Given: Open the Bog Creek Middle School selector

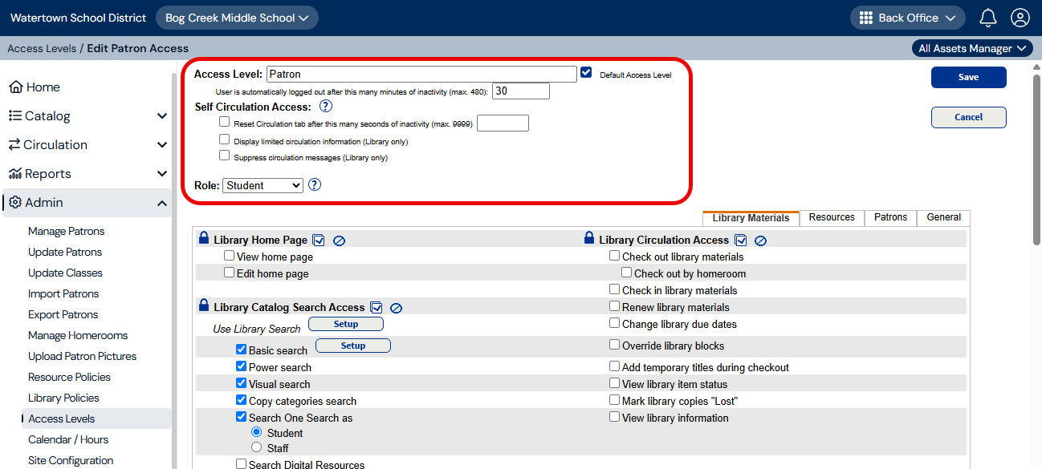Looking at the screenshot, I should pos(237,17).
